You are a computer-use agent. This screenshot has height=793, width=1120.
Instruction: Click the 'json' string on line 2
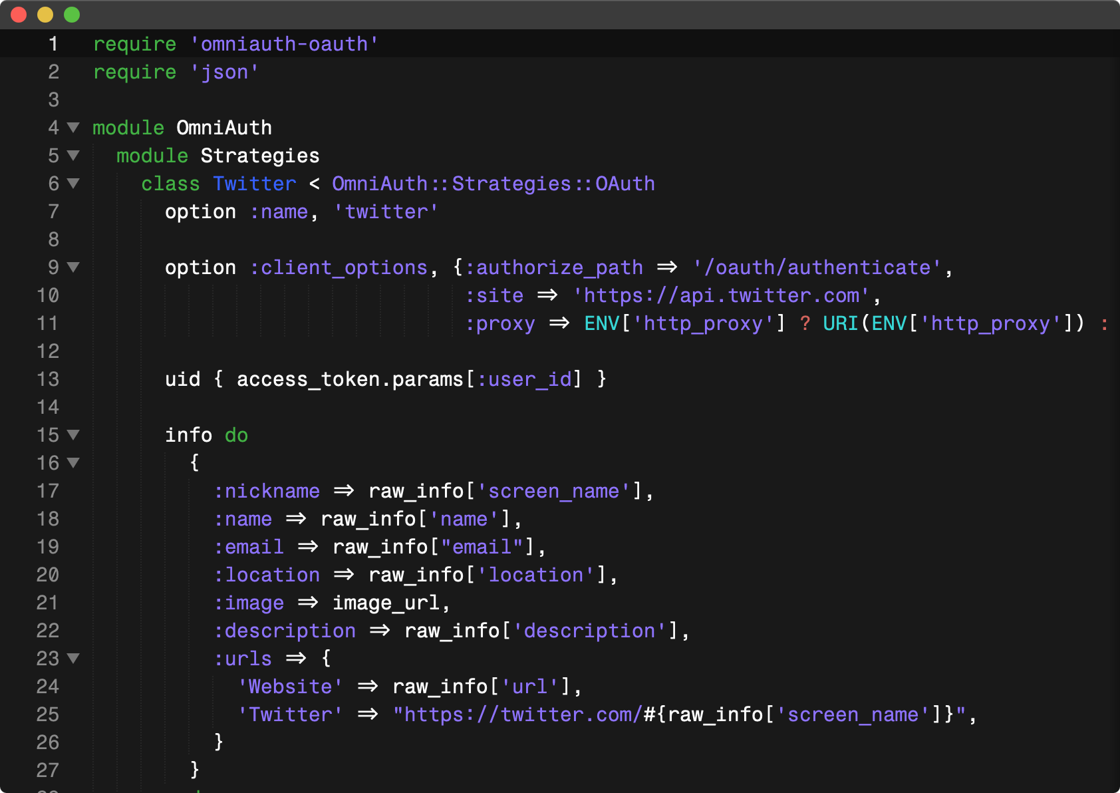(224, 72)
